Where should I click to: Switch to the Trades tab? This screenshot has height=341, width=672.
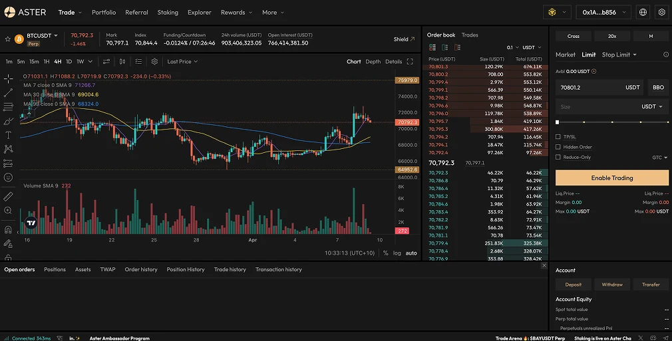pos(470,35)
